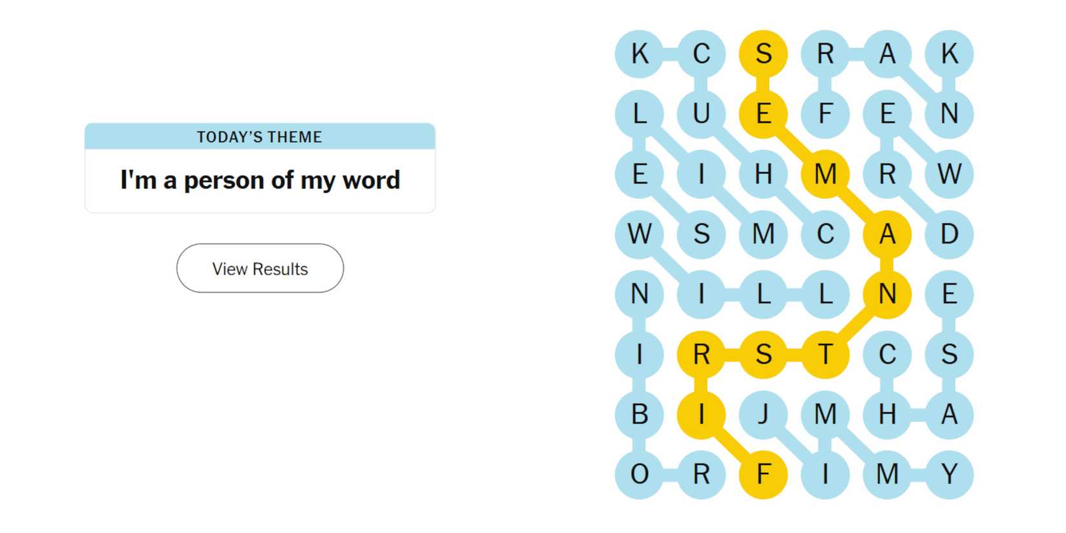Click the only J letter circle

coord(764,415)
